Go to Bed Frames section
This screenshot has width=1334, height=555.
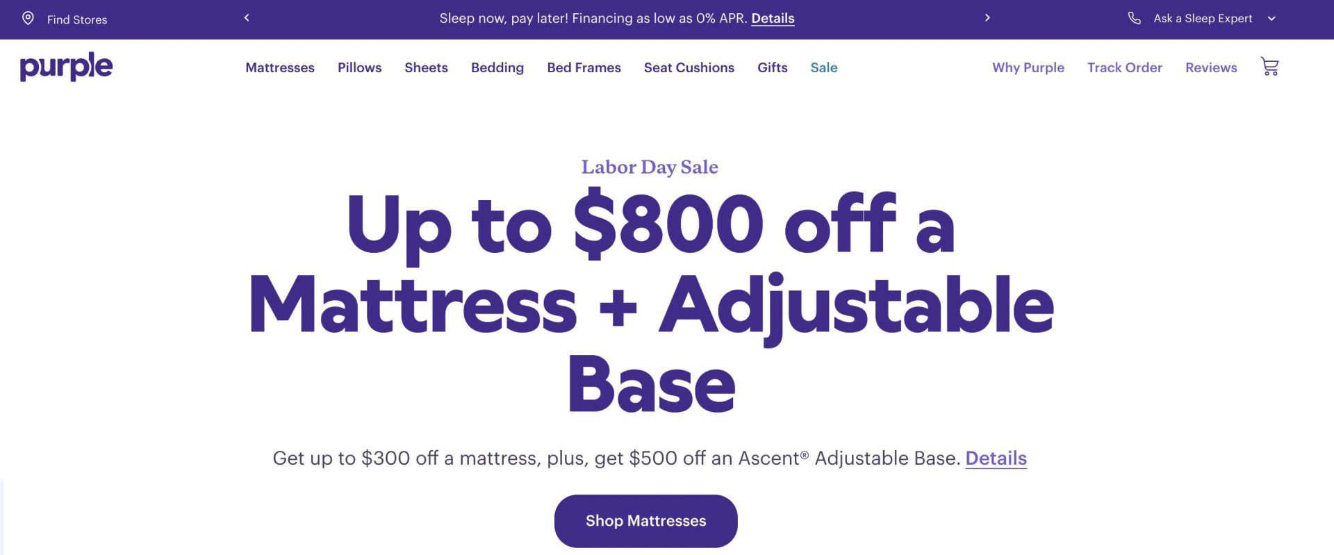click(584, 67)
